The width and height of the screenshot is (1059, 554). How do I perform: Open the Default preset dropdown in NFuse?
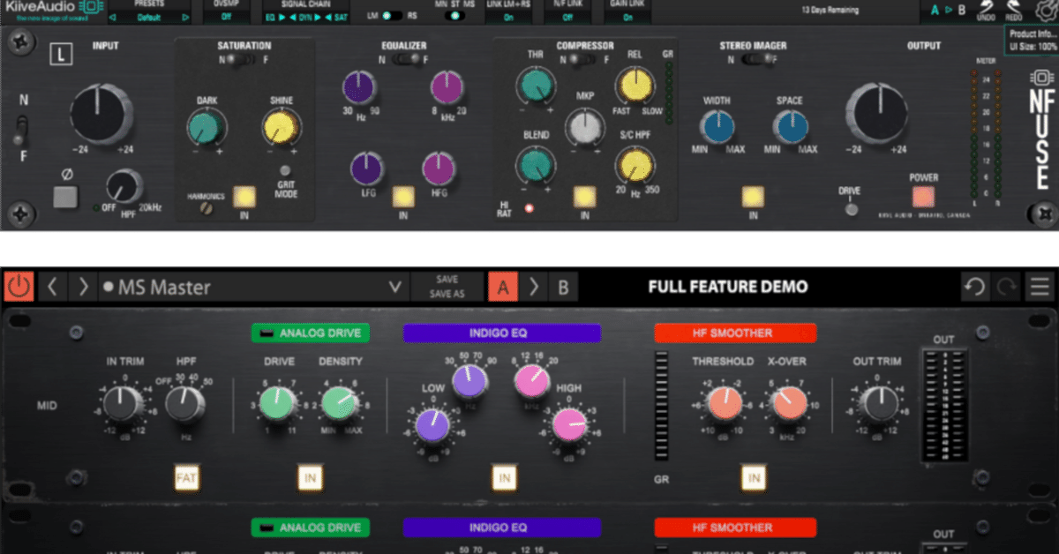(x=149, y=17)
